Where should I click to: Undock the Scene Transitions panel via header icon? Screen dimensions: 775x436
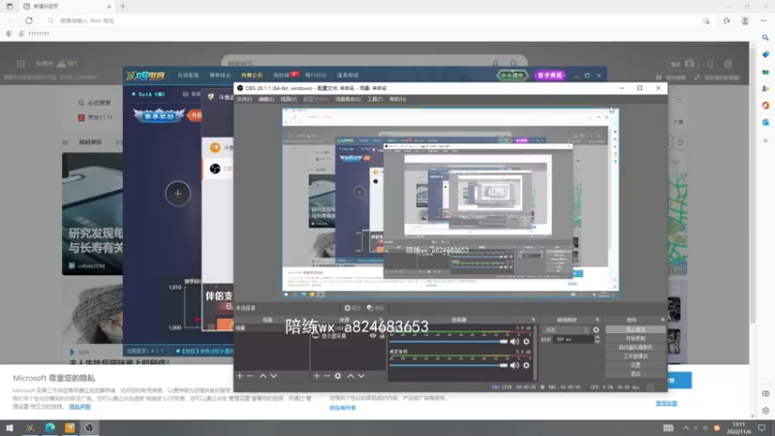[597, 320]
